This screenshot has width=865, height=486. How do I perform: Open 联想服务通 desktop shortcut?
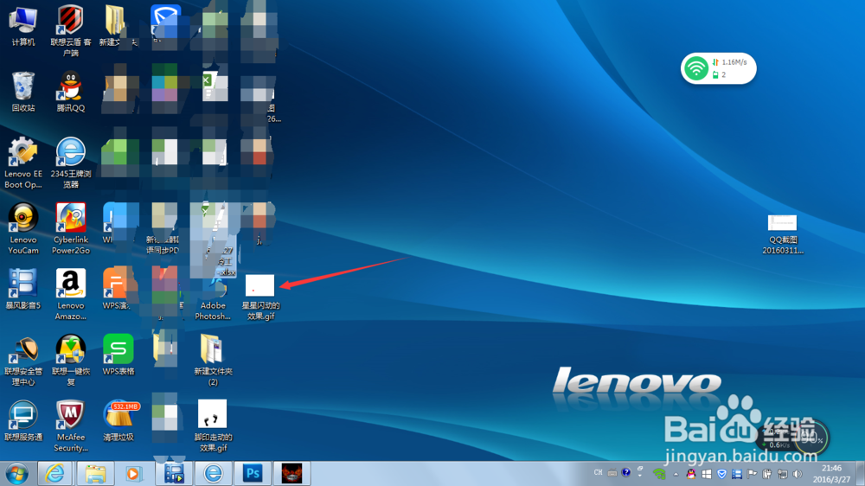coord(22,420)
